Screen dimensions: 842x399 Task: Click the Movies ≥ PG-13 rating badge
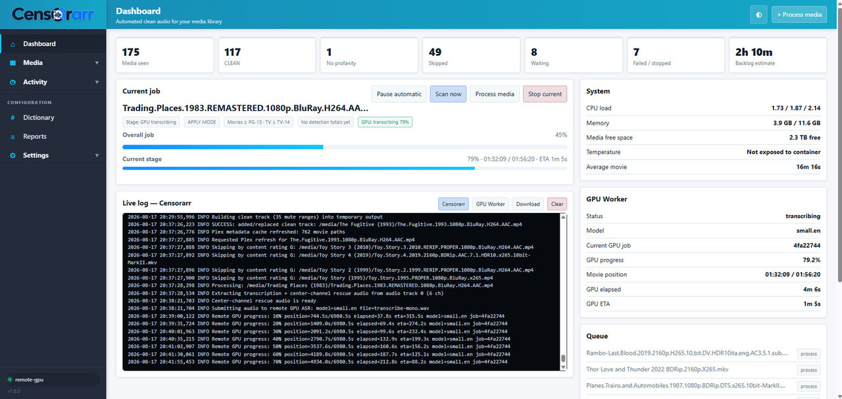pyautogui.click(x=259, y=122)
